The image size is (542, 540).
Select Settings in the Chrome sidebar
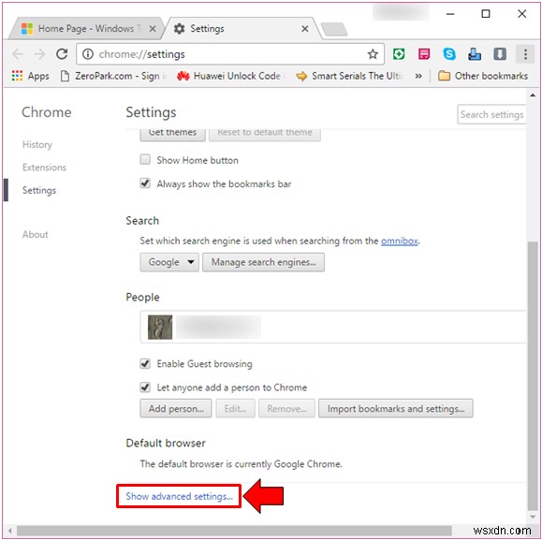(x=39, y=190)
